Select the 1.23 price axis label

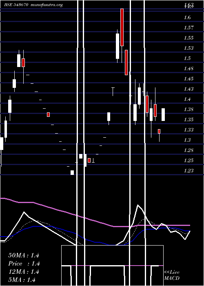pyautogui.click(x=188, y=171)
